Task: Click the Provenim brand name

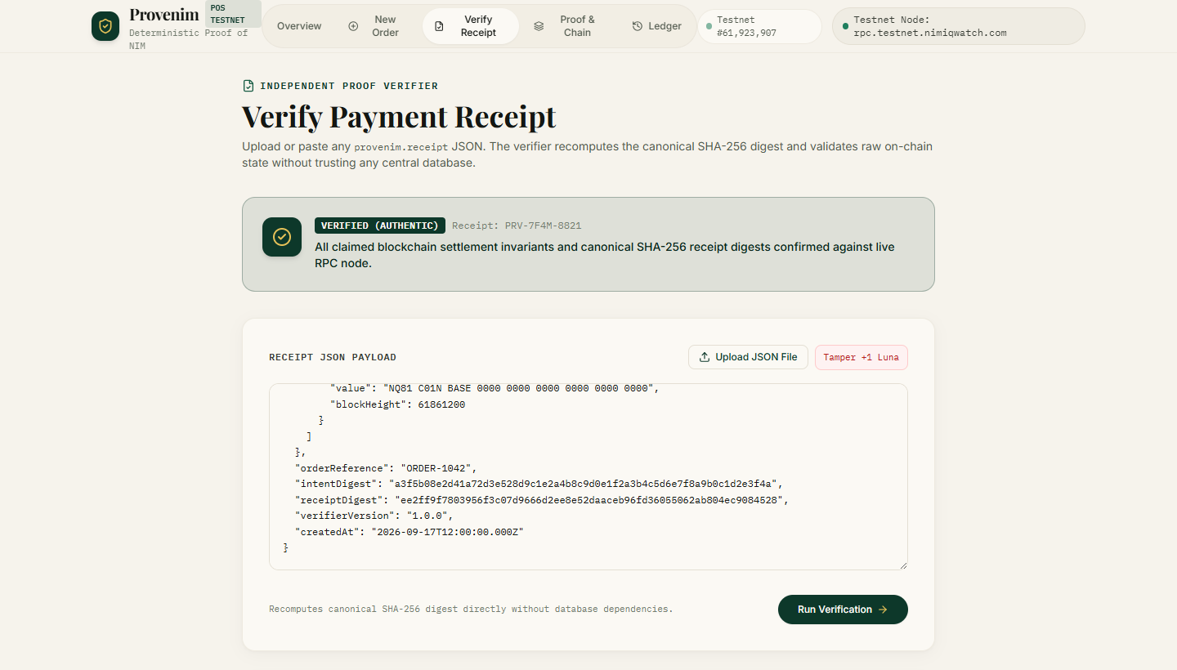Action: tap(164, 15)
